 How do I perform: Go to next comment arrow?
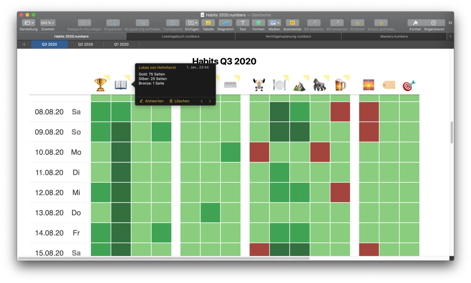coord(210,101)
